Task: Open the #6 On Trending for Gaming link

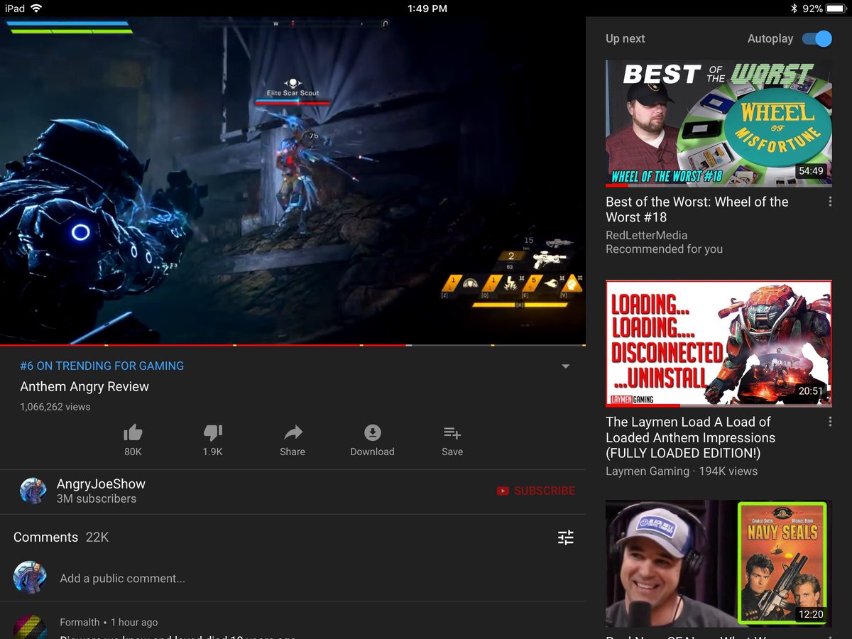Action: [102, 366]
